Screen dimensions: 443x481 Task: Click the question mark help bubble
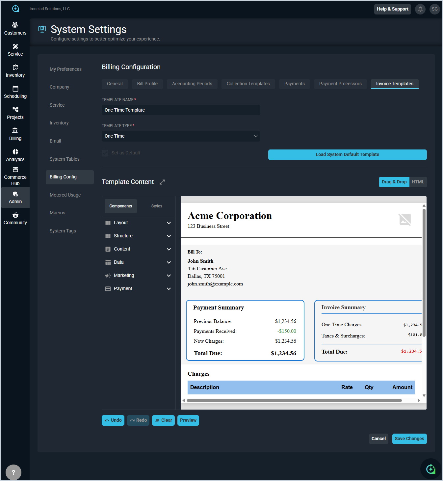pyautogui.click(x=13, y=472)
